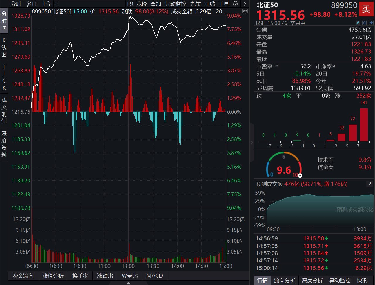Click the question mark help icon
The image size is (375, 285).
click(370, 184)
